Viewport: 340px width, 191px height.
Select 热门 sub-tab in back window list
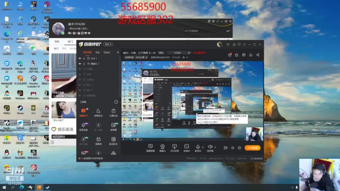point(56,48)
